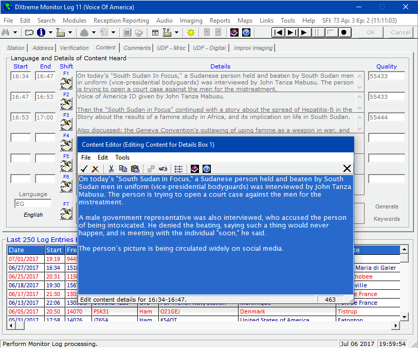Open the Edit menu in Content Editor

[103, 158]
